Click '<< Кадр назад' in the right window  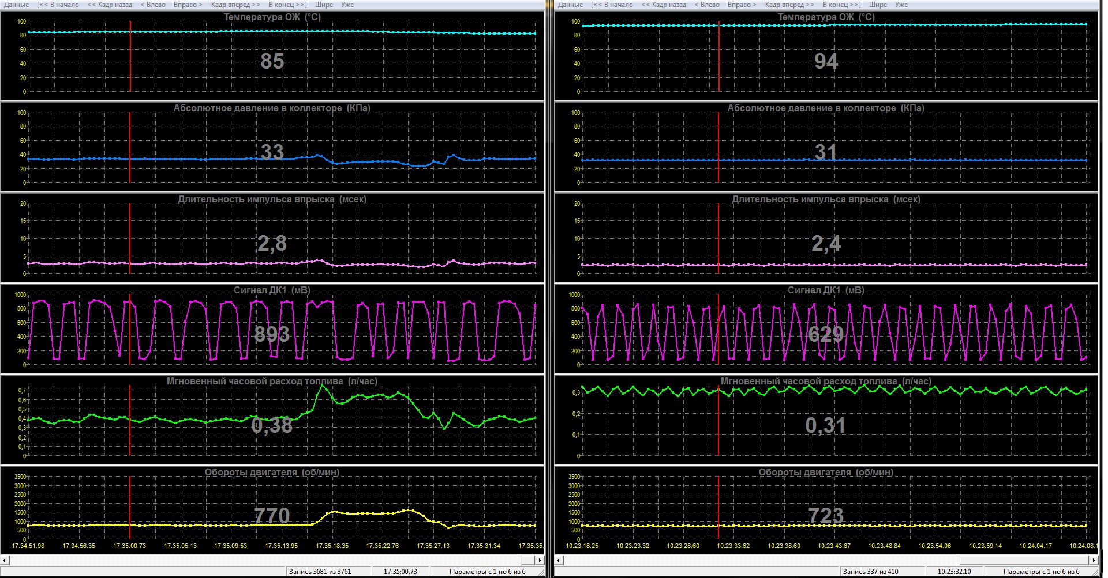[664, 5]
